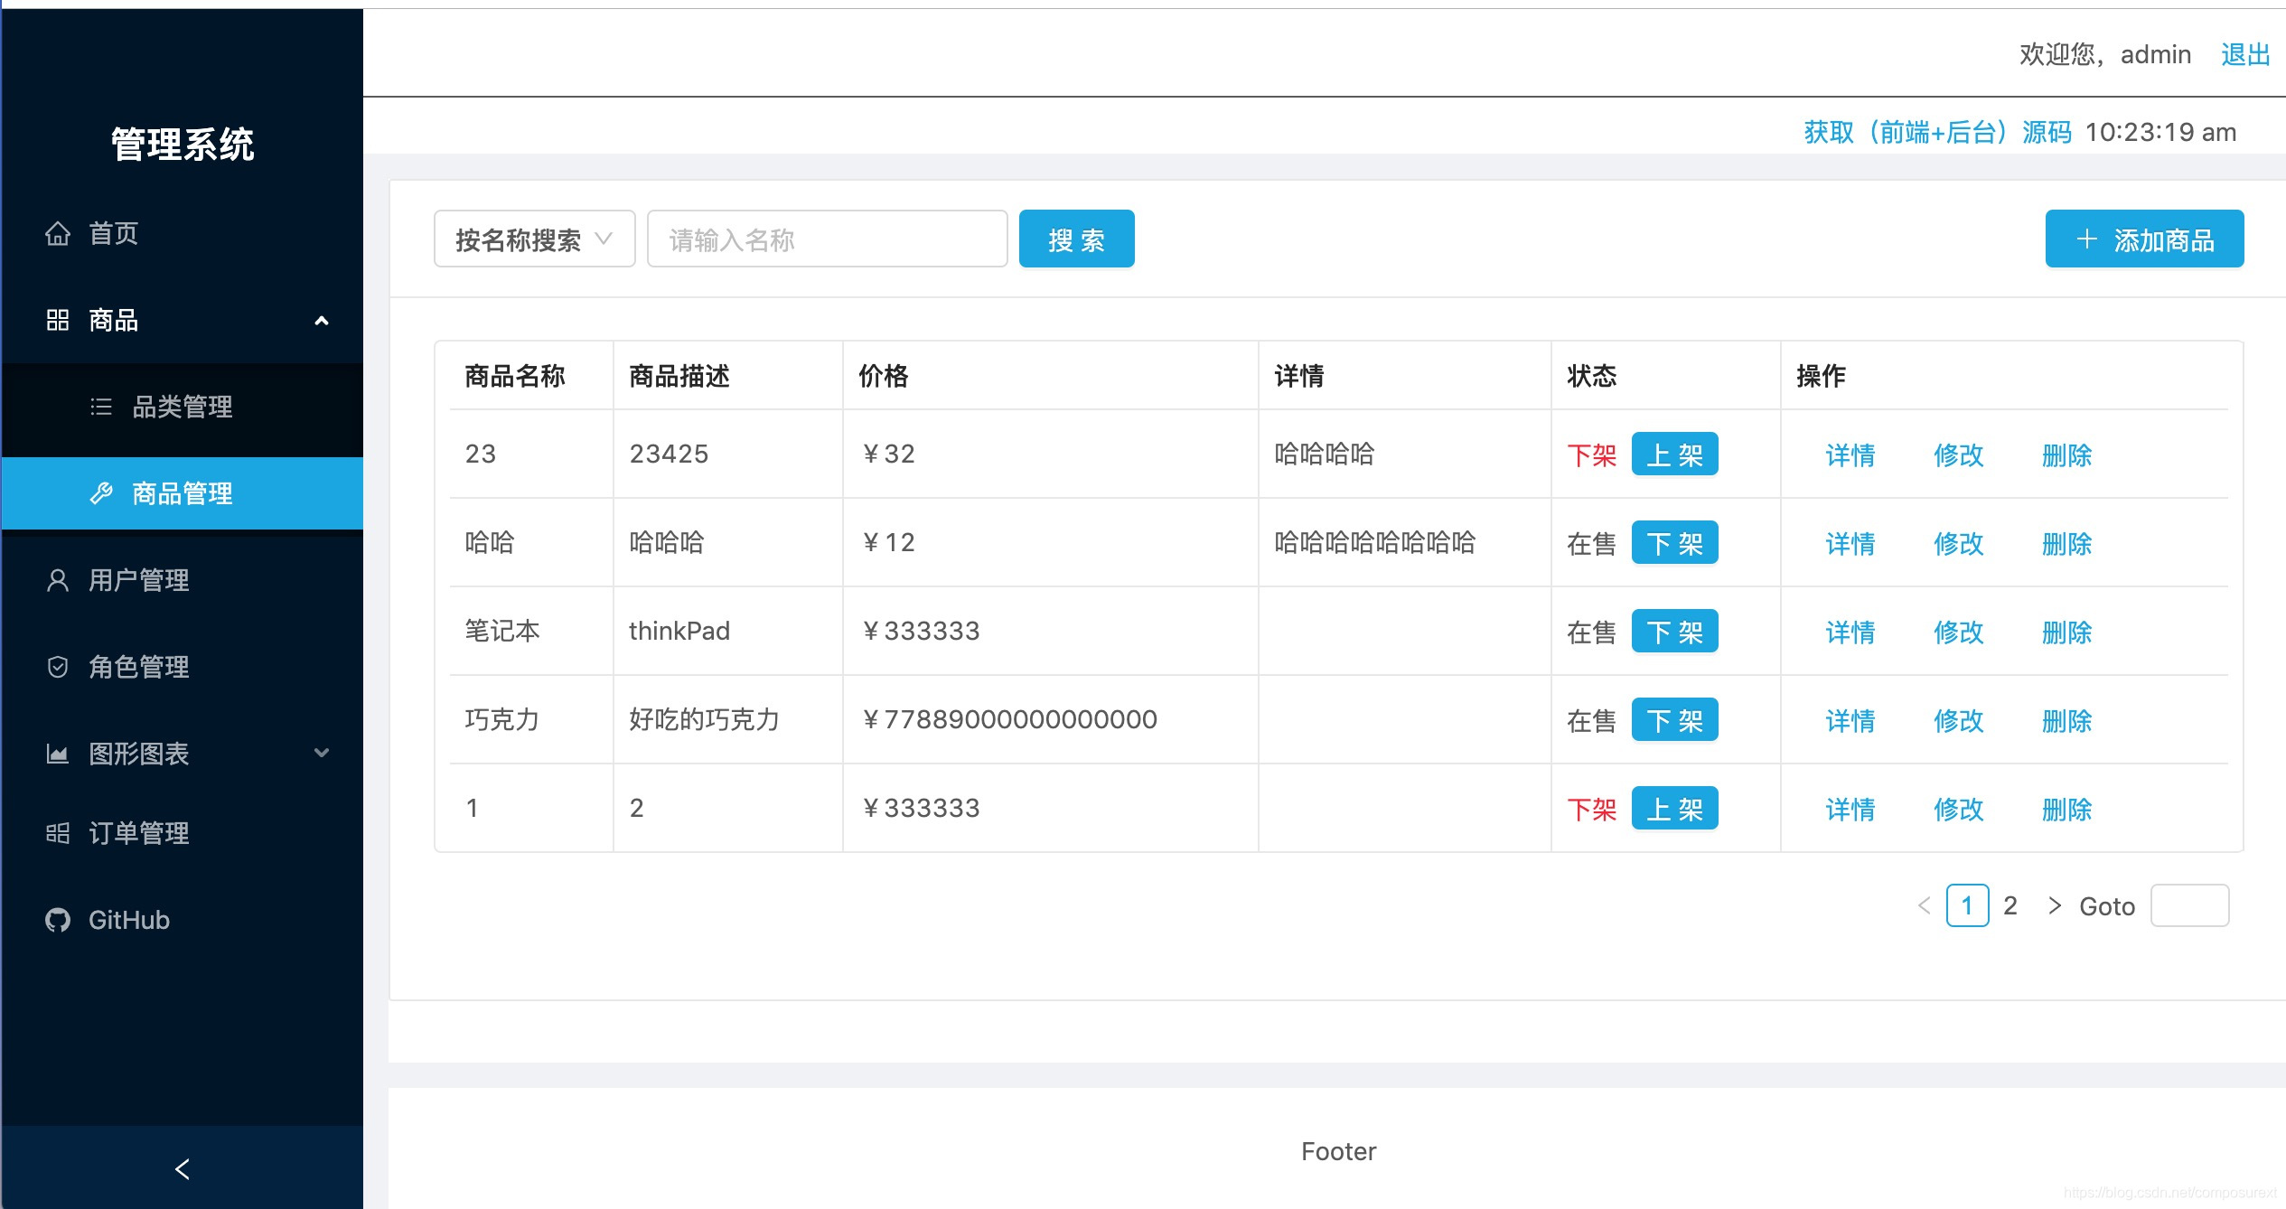Collapse the 商品 submenu arrow
Viewport: 2286px width, 1209px height.
322,321
